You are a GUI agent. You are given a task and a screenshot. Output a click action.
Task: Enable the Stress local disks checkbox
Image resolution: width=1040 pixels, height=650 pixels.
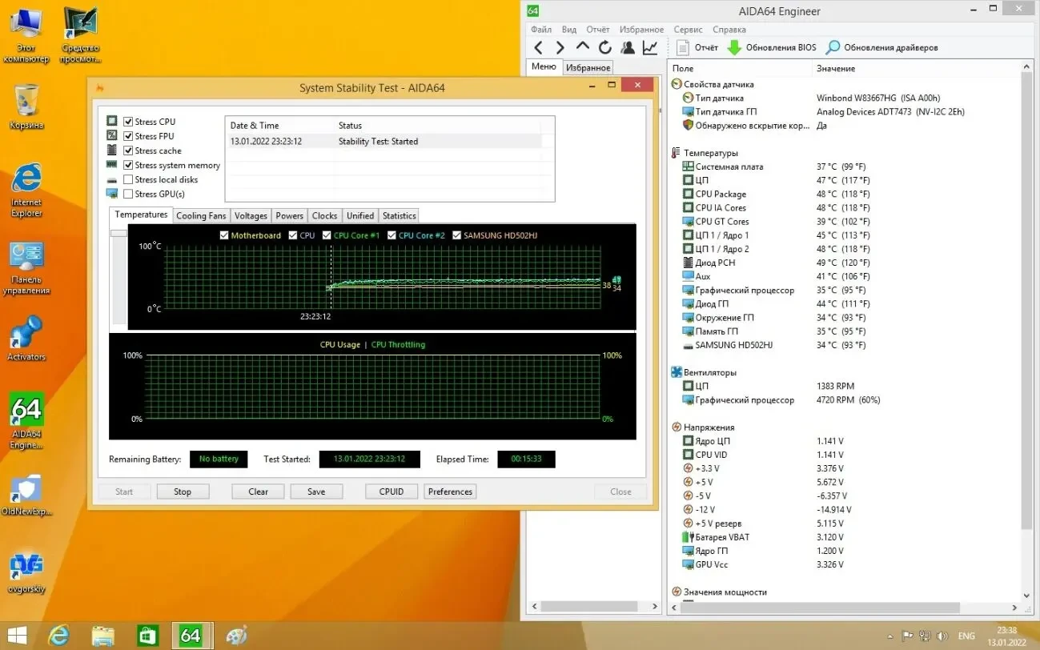click(x=126, y=179)
